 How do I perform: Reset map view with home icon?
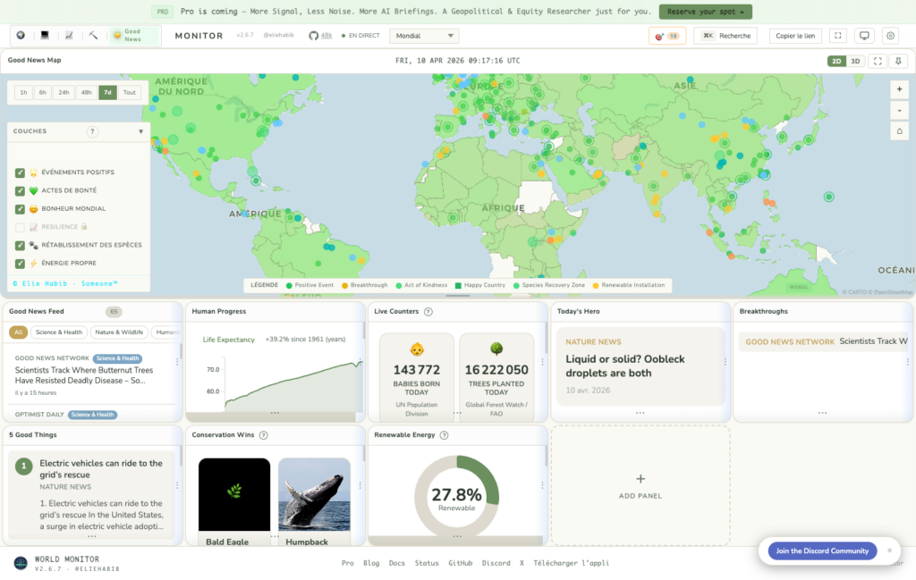[899, 130]
